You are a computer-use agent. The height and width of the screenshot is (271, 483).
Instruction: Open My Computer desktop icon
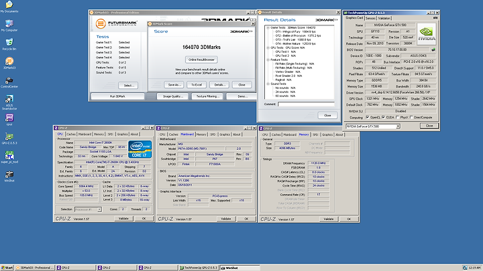coord(9,25)
